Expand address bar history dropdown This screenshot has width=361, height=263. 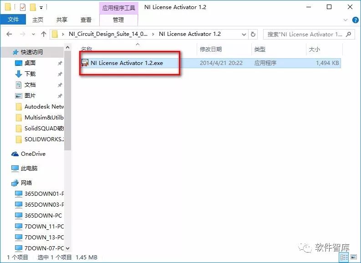(x=244, y=35)
